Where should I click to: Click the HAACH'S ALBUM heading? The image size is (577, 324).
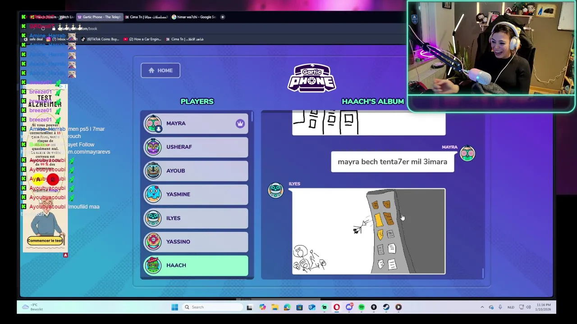click(x=373, y=101)
